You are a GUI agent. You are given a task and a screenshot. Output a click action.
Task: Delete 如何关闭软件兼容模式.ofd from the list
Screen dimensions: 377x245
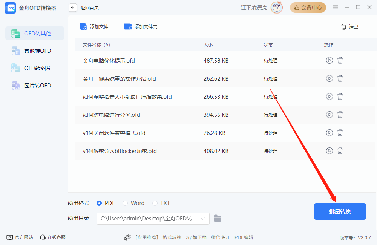[340, 132]
